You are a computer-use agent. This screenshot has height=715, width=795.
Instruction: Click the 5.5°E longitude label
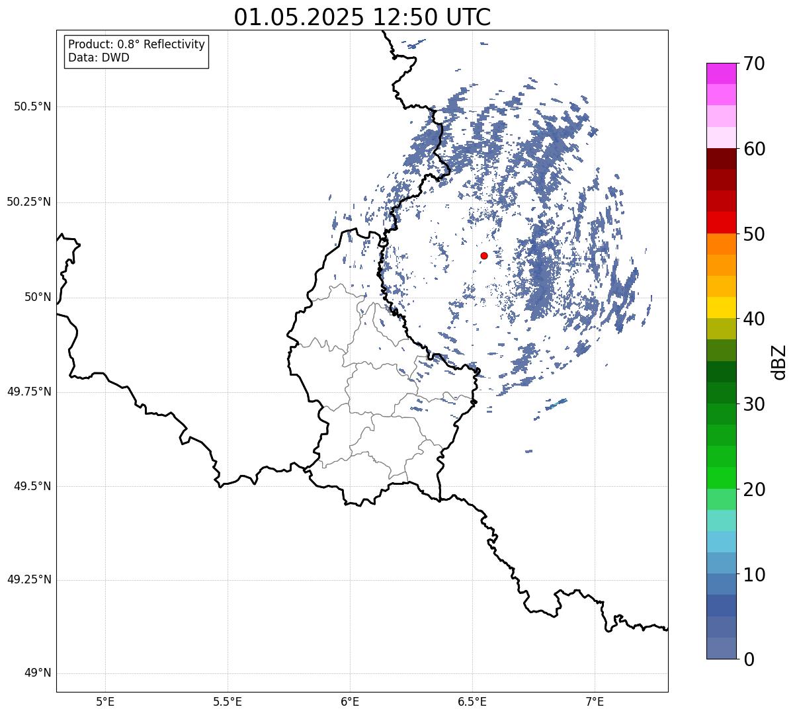click(228, 702)
